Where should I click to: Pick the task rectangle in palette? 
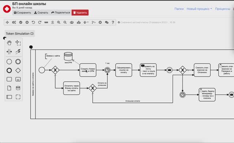tap(9, 79)
